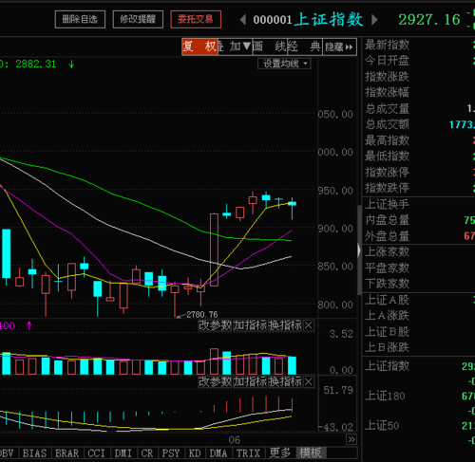Click 换指标 in the volume panel
The height and width of the screenshot is (462, 475).
point(285,325)
